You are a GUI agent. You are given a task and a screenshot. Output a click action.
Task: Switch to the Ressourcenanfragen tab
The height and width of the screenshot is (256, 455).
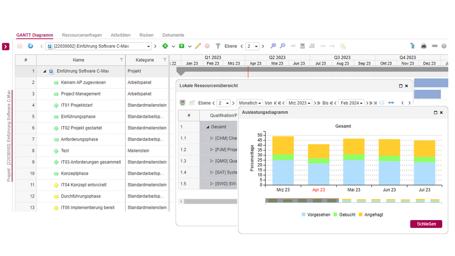82,35
